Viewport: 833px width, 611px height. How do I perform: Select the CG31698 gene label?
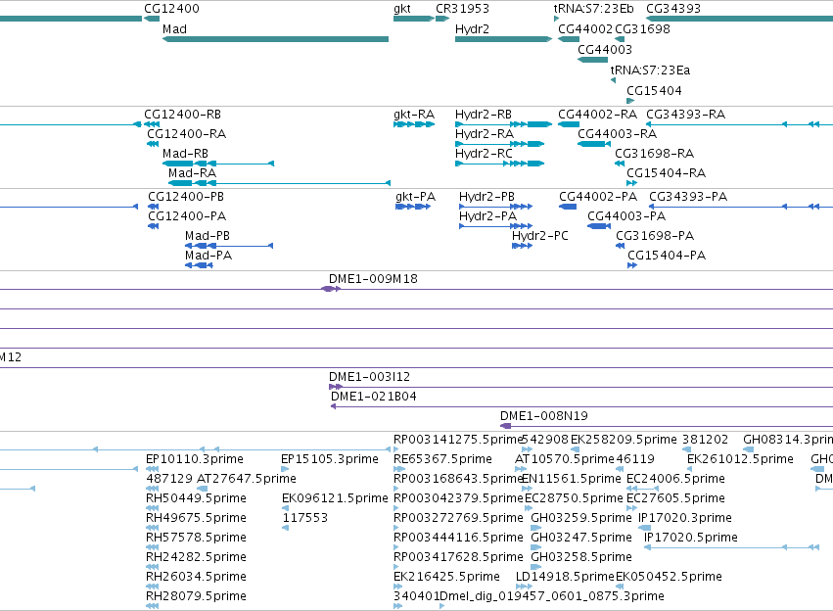(642, 29)
